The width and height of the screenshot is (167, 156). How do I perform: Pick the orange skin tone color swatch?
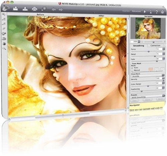(151, 69)
